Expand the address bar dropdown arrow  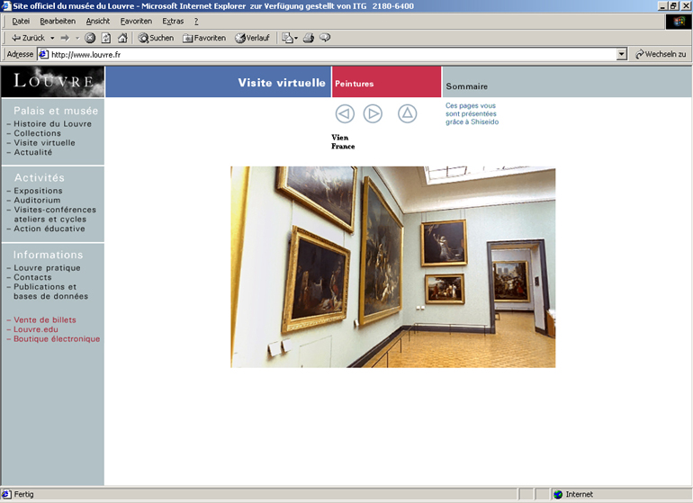coord(621,54)
